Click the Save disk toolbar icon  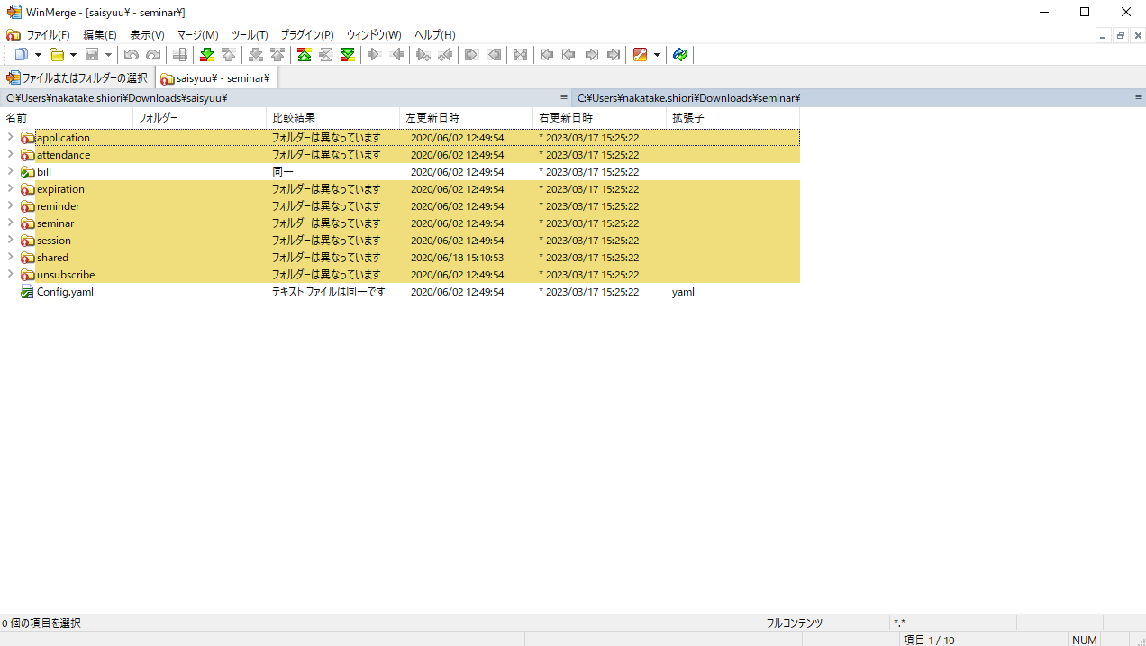coord(92,55)
